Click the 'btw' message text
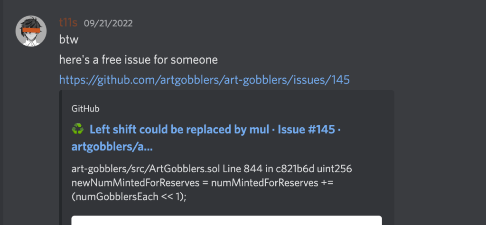Image resolution: width=486 pixels, height=225 pixels. pos(68,41)
